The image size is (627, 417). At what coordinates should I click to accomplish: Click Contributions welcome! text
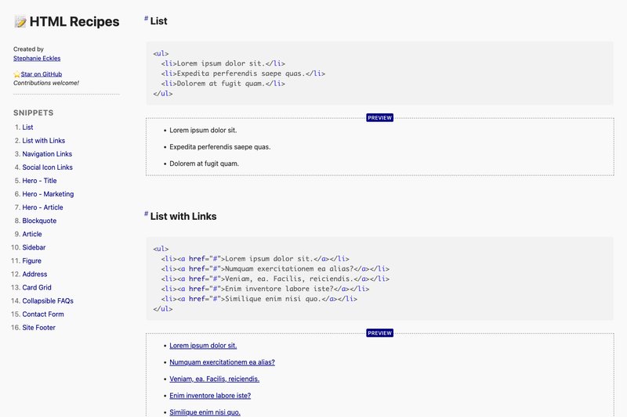tap(46, 83)
